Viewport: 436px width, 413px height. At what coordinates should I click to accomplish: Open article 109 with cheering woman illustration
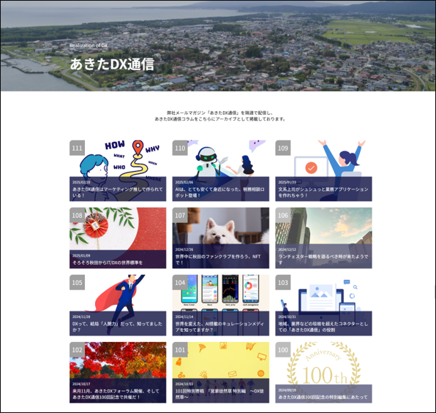tap(323, 170)
